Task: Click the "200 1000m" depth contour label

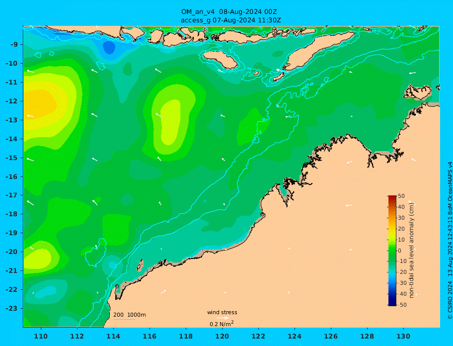Action: pos(130,315)
